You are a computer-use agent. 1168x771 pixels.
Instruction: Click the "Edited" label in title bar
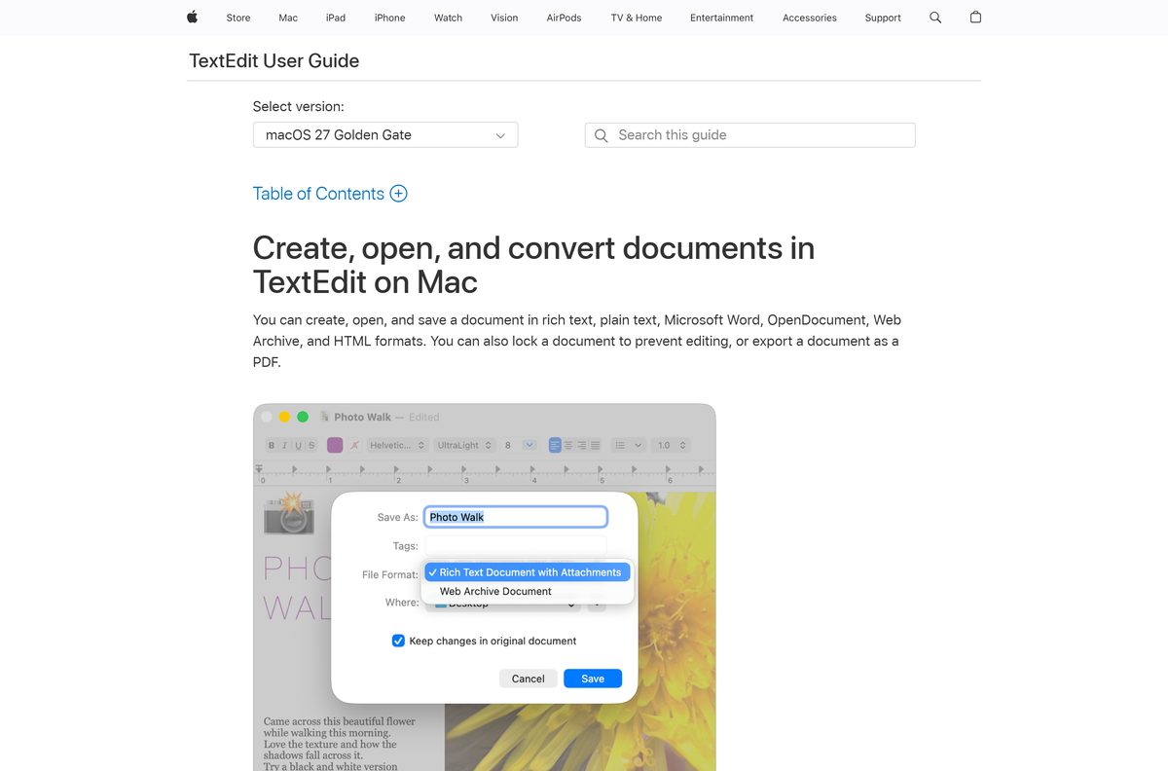pyautogui.click(x=423, y=417)
